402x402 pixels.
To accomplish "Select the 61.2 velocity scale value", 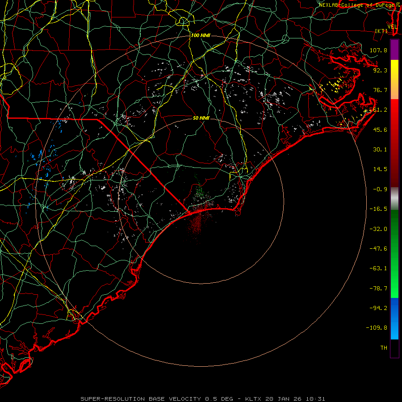I will [x=380, y=110].
